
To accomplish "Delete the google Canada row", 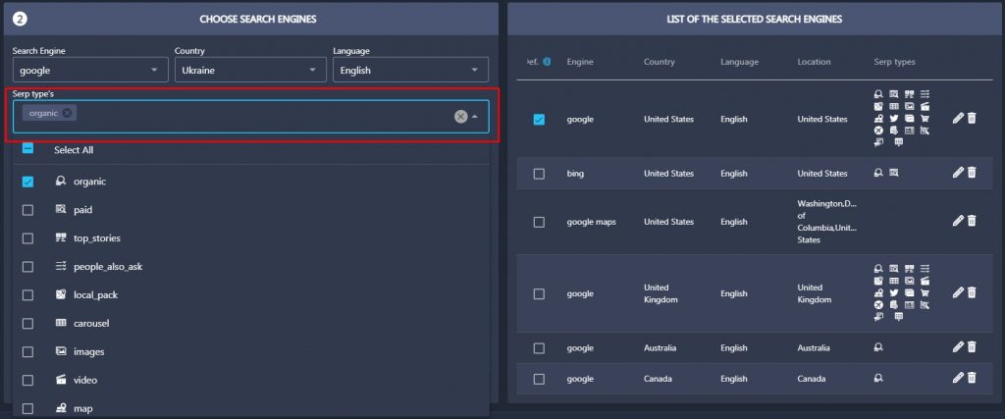I will pos(972,378).
